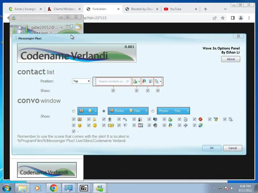The image size is (258, 193).
Task: Open a new Chrome tab with plus
Action: tap(206, 9)
